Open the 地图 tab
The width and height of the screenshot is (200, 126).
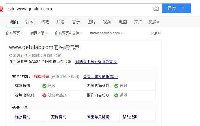tap(123, 22)
